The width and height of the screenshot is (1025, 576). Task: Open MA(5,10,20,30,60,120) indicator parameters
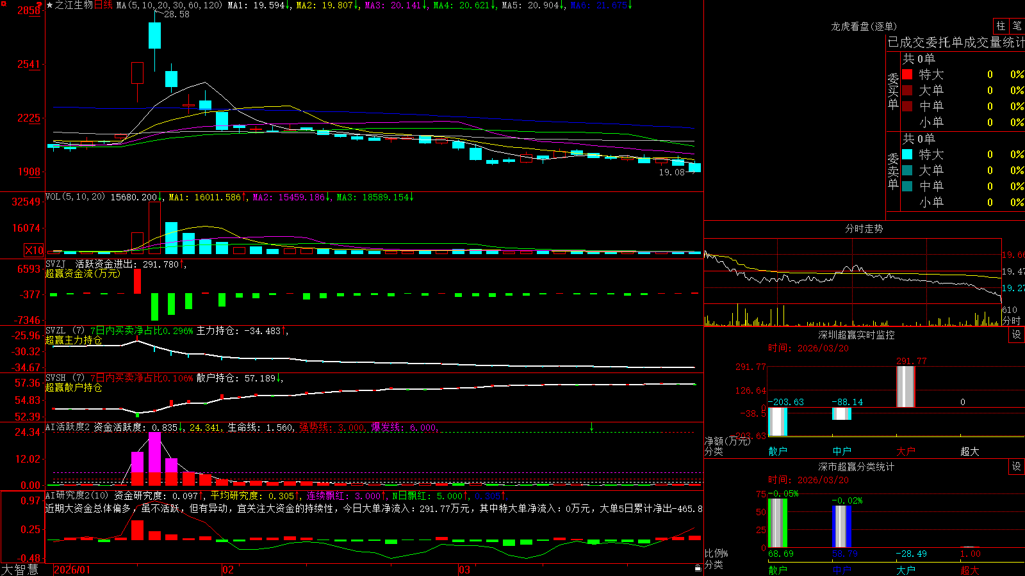click(x=169, y=5)
